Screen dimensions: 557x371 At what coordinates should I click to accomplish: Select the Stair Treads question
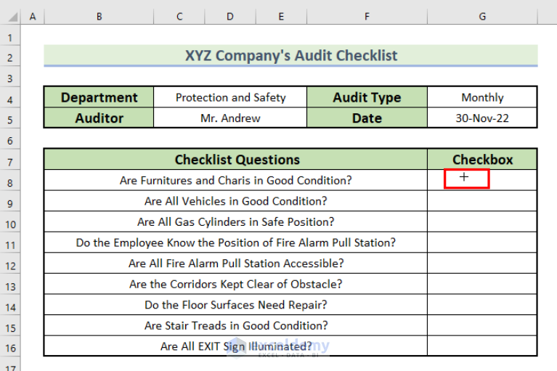[236, 325]
